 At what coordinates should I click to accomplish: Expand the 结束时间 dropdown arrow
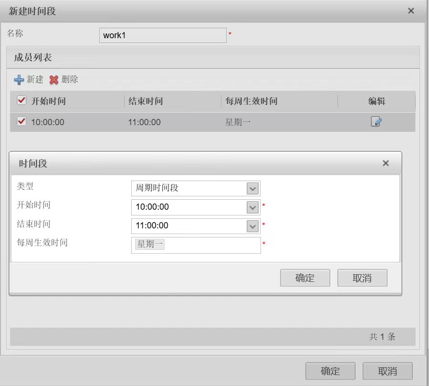(x=252, y=226)
